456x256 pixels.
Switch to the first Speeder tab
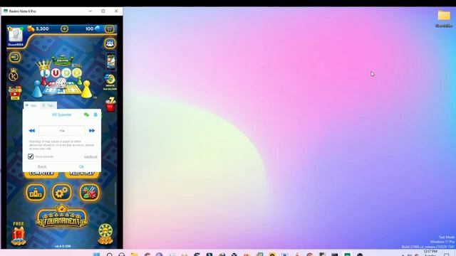[31, 105]
